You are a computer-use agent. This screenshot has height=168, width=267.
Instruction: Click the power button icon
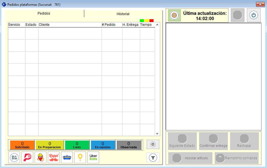pos(254,15)
